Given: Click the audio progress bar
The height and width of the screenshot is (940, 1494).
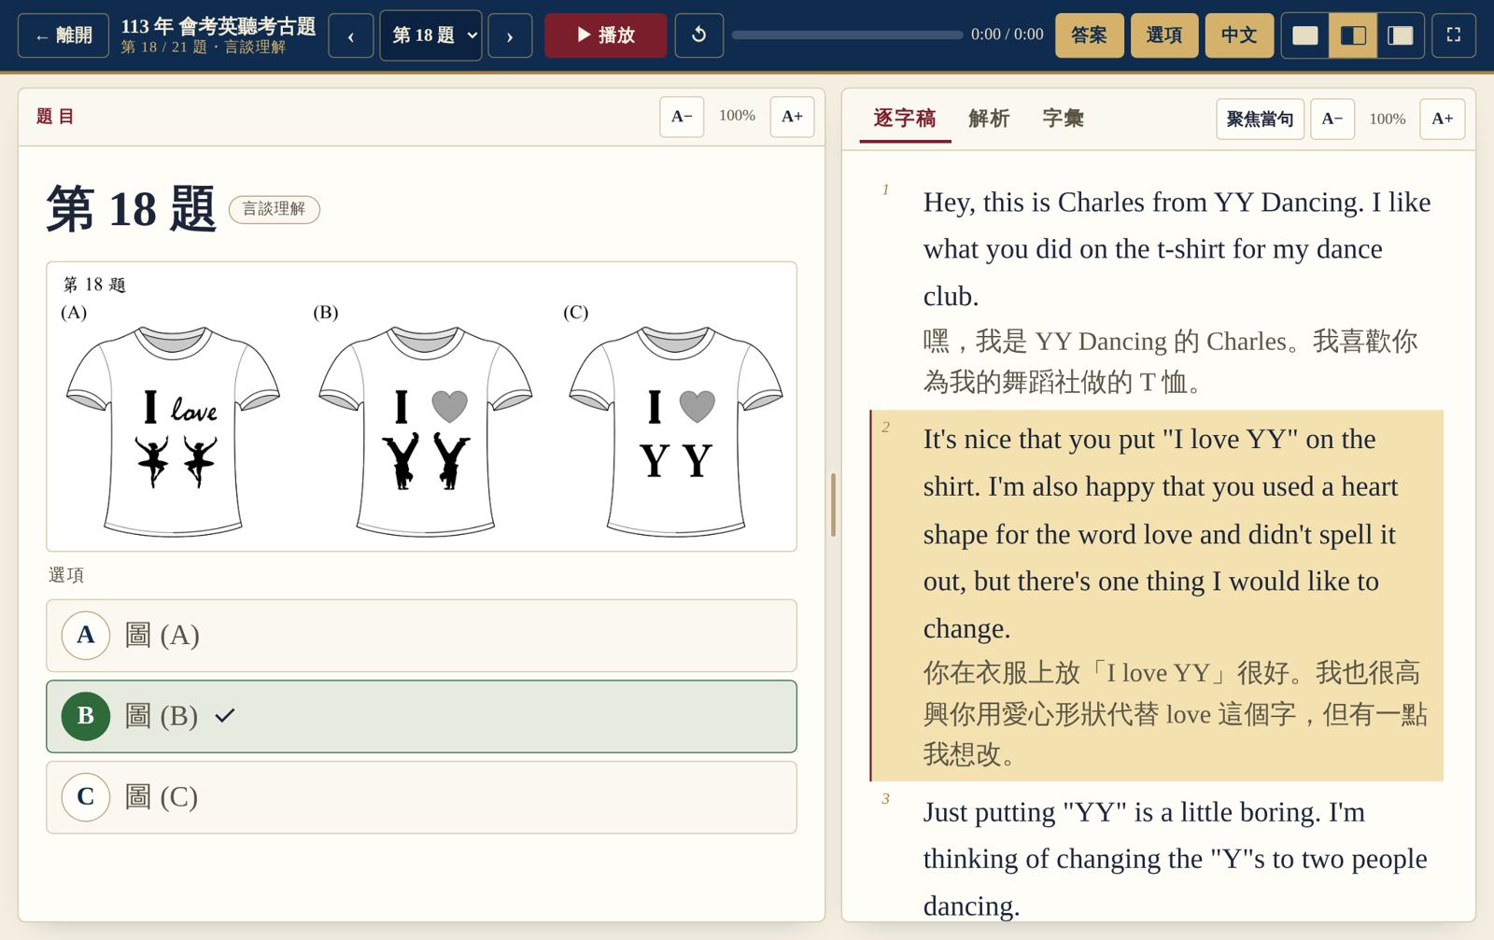Looking at the screenshot, I should point(847,35).
